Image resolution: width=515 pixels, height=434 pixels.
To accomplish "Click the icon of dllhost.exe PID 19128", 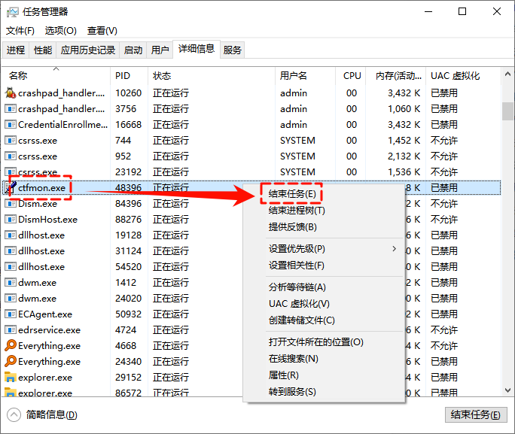I will (x=11, y=235).
